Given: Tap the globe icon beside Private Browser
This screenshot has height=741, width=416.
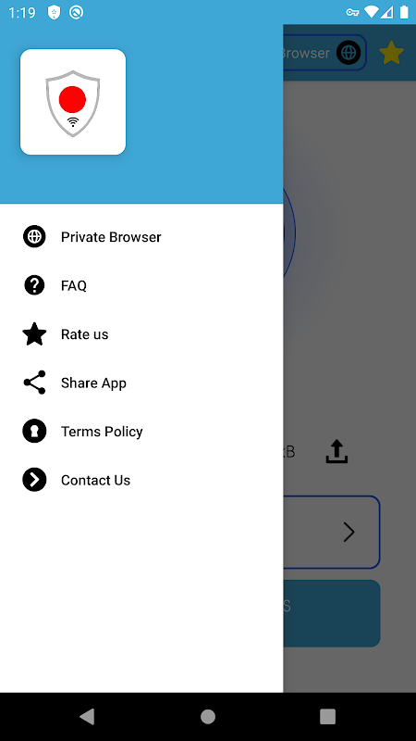Looking at the screenshot, I should point(34,237).
